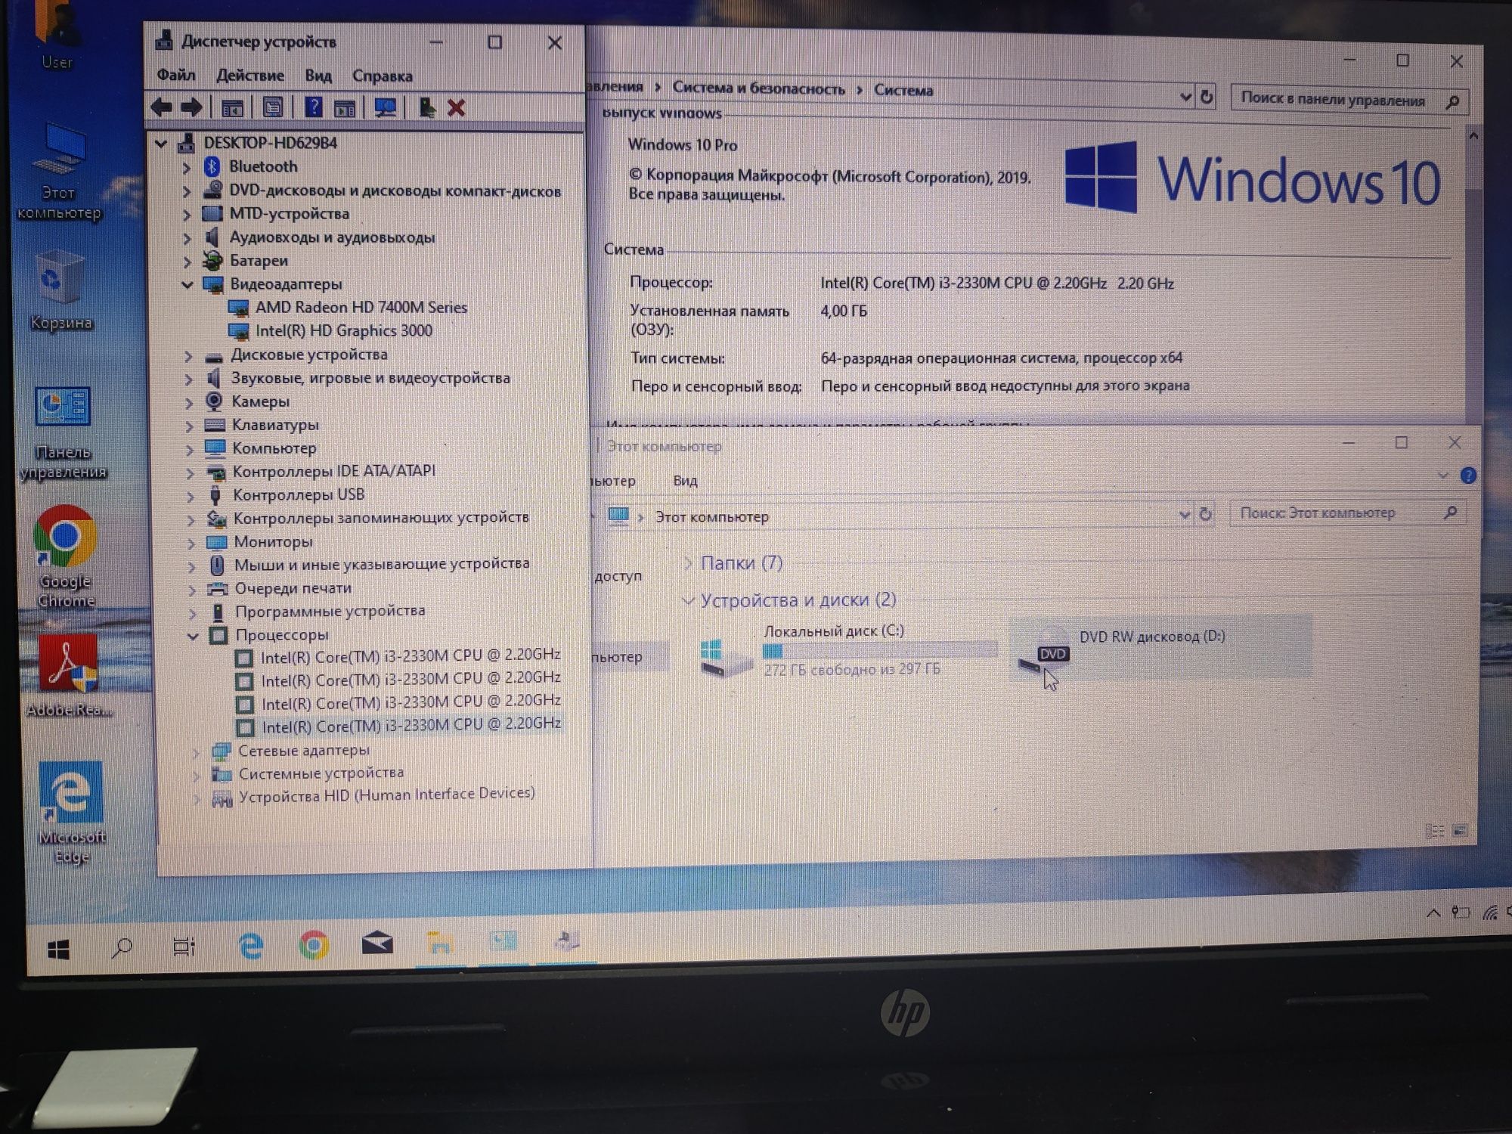Click the red X uninstall device icon

coord(456,108)
